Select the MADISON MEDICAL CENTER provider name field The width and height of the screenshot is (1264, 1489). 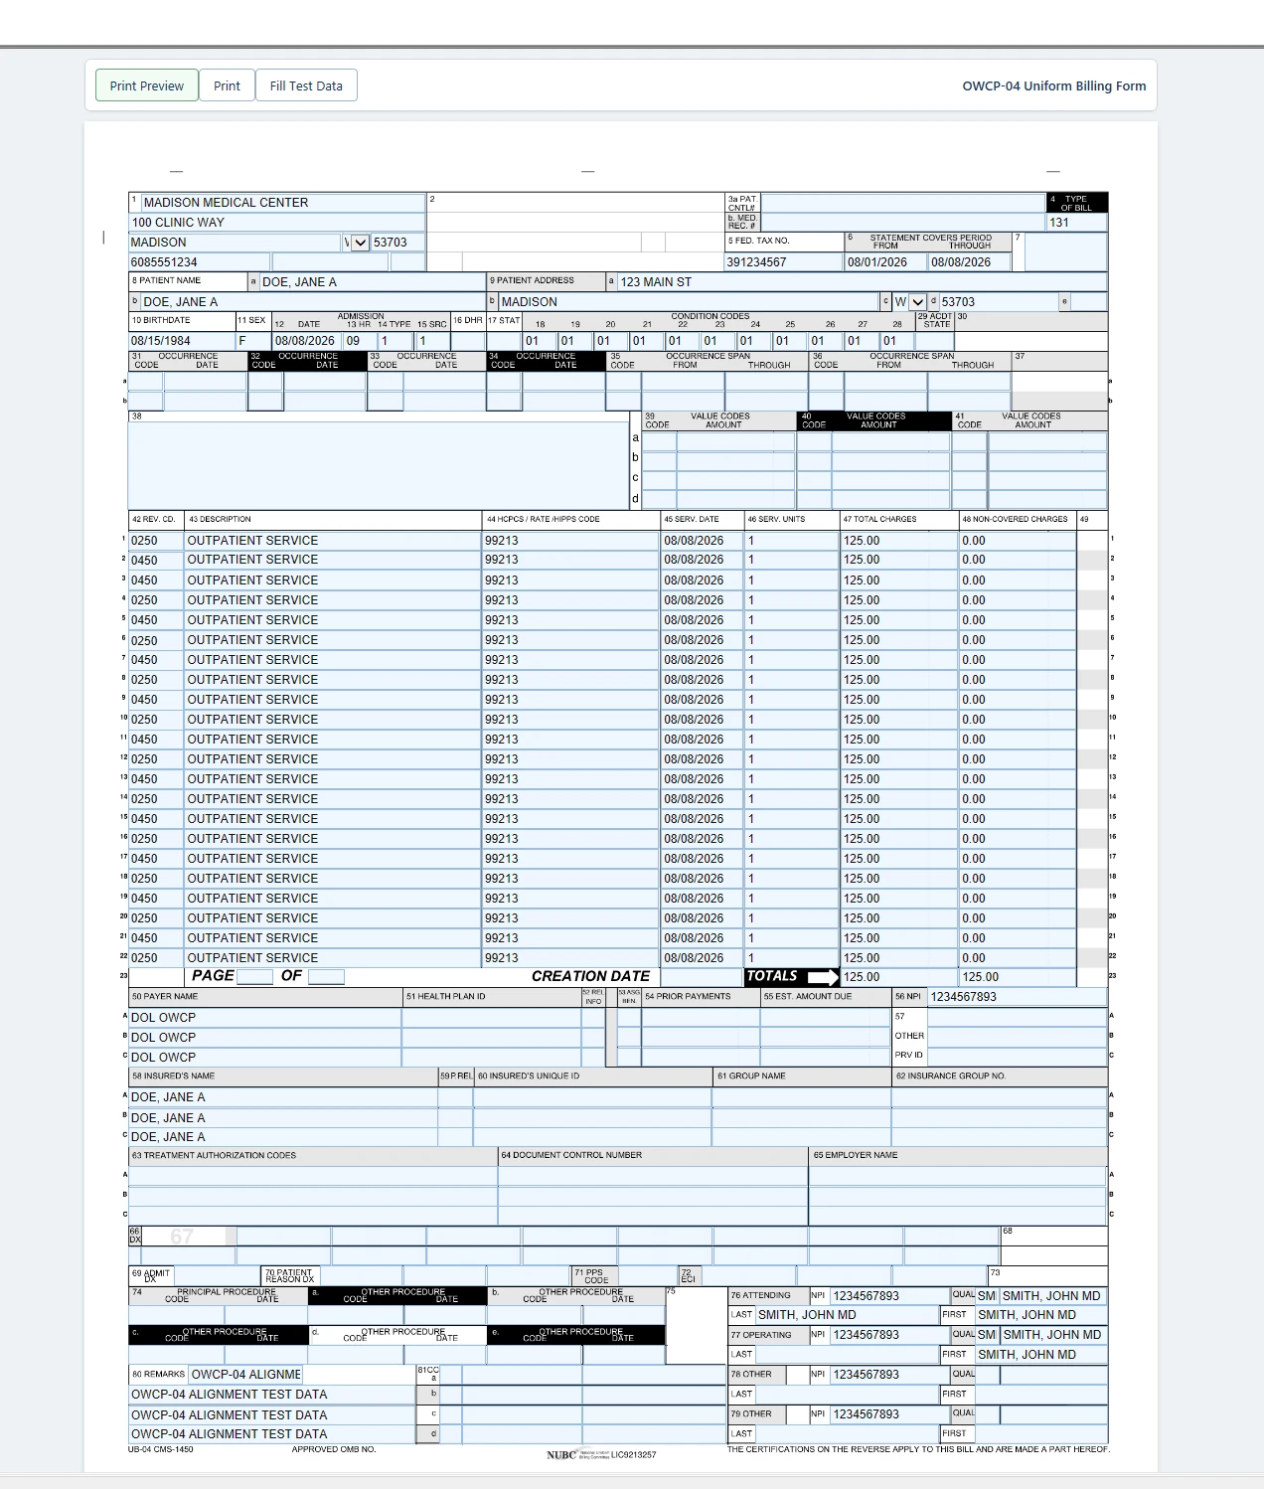click(x=283, y=202)
